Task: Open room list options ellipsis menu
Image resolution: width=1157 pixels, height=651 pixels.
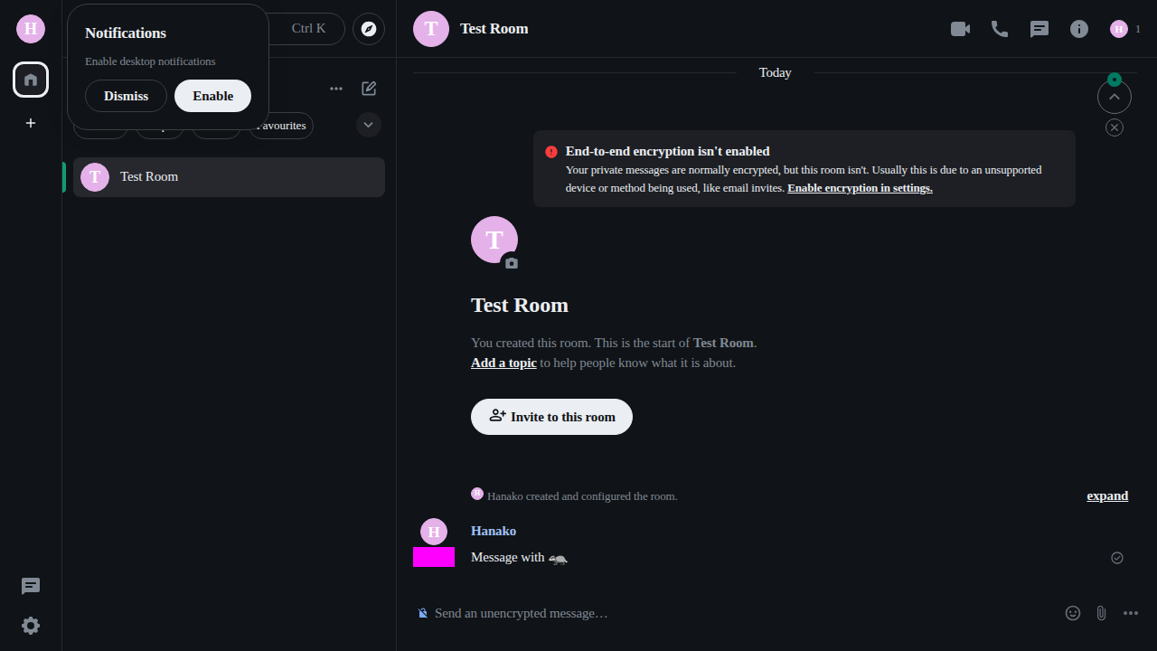Action: coord(336,89)
